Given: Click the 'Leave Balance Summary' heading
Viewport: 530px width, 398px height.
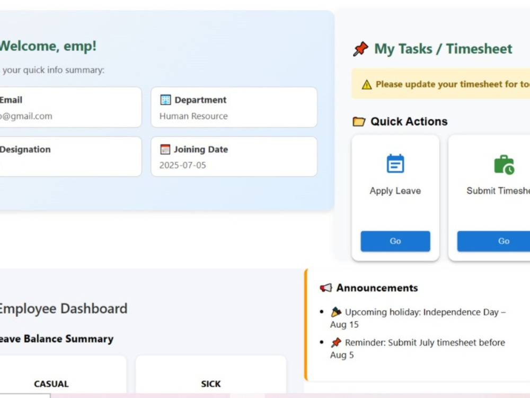Looking at the screenshot, I should [x=57, y=339].
